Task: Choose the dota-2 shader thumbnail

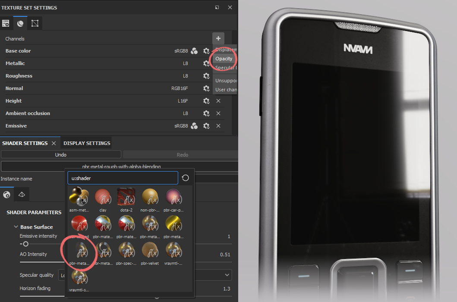Action: coord(126,199)
